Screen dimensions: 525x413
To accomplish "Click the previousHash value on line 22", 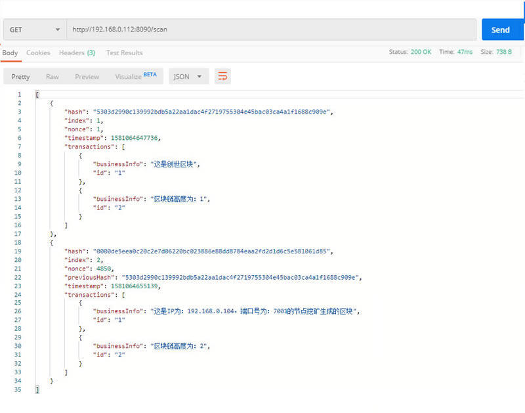I will coord(241,278).
